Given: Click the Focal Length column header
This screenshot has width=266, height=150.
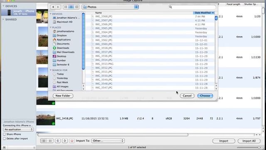Looking at the screenshot, I should pyautogui.click(x=233, y=4).
